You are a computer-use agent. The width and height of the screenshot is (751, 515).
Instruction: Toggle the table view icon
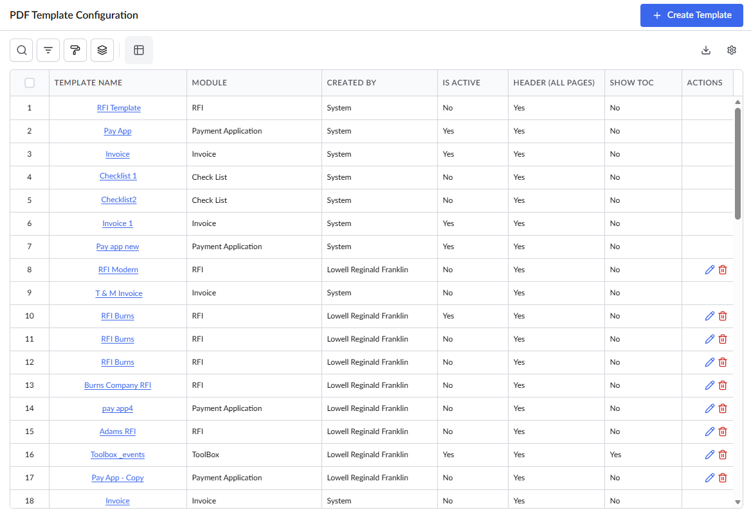click(x=139, y=50)
